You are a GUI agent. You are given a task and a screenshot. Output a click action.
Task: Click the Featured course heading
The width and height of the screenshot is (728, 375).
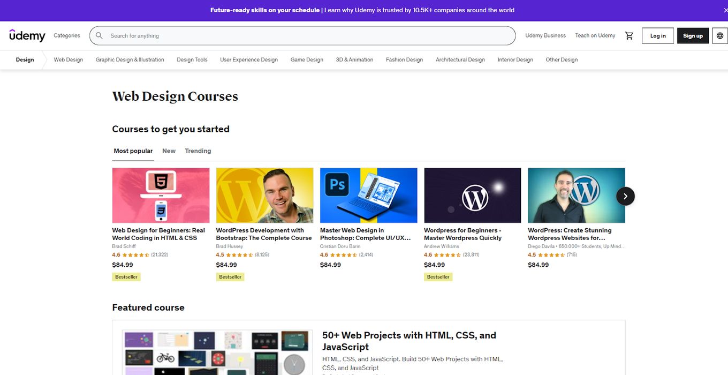pyautogui.click(x=148, y=307)
